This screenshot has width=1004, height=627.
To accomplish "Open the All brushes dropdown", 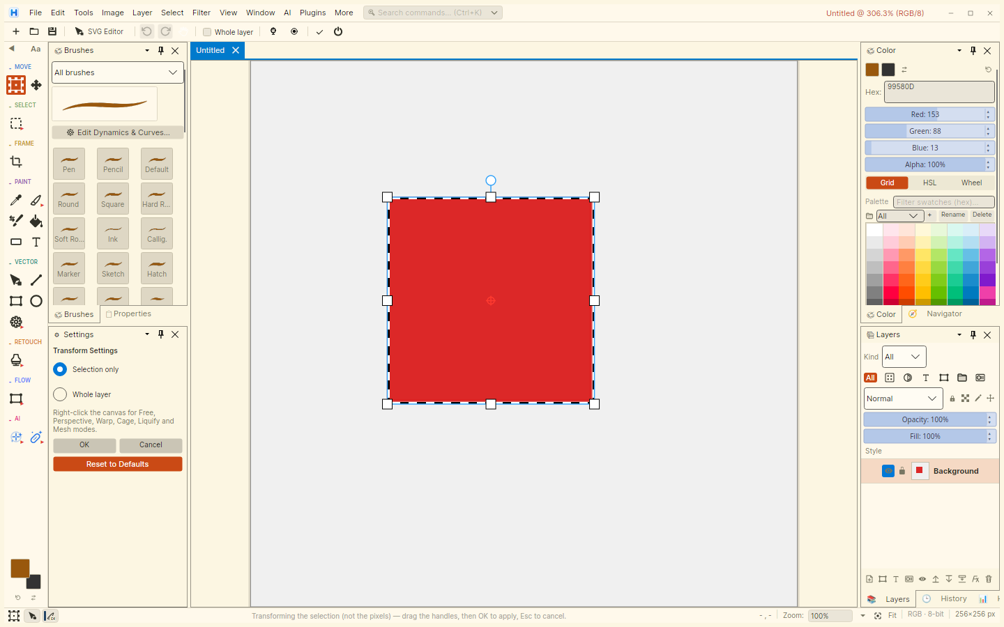I will click(118, 72).
